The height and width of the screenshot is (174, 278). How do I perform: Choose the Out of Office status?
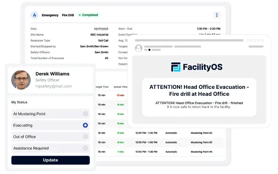51,137
